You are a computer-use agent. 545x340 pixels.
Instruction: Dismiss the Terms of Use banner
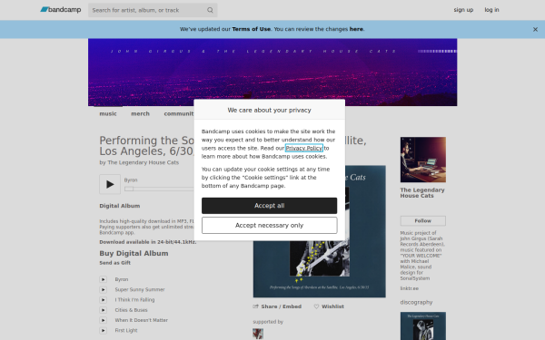[x=535, y=30]
